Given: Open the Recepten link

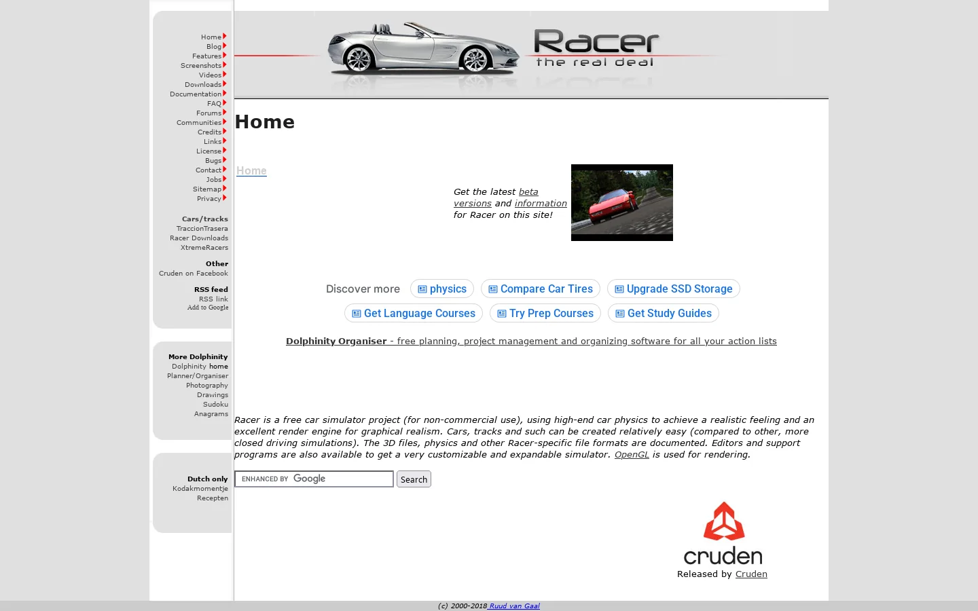Looking at the screenshot, I should (213, 498).
